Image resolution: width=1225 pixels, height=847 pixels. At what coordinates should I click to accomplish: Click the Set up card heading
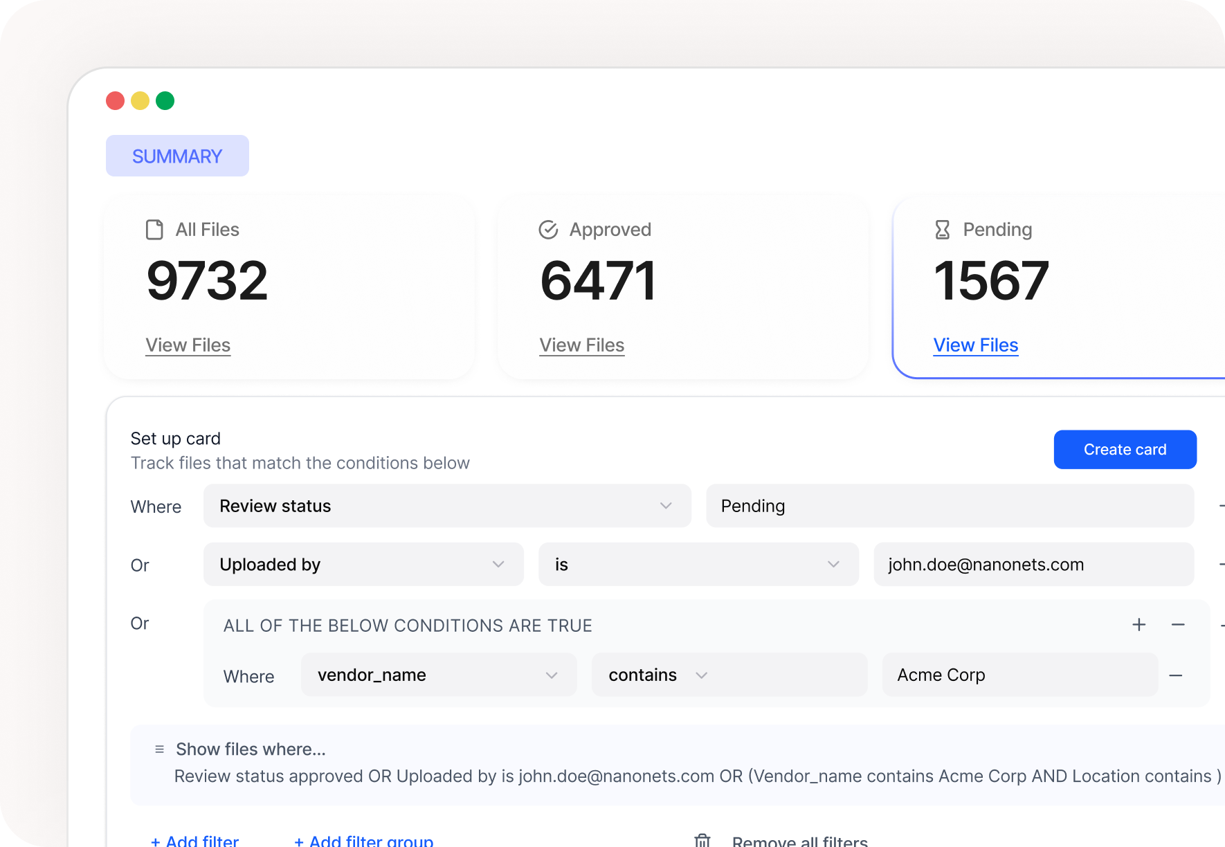click(x=176, y=439)
